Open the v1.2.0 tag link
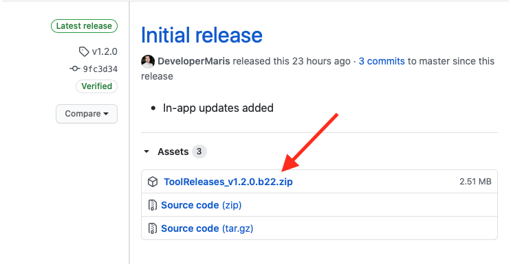Image resolution: width=511 pixels, height=264 pixels. [x=105, y=51]
